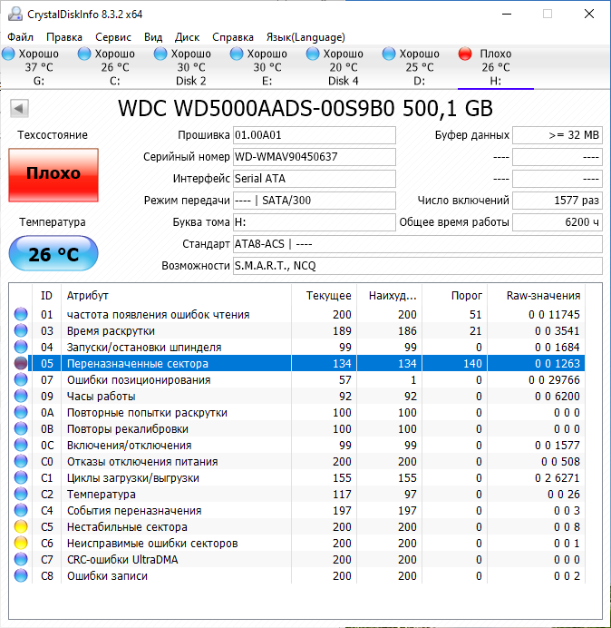Select text 'Отказы отключения питания'
Screen dimensions: 611x628
[x=142, y=461]
